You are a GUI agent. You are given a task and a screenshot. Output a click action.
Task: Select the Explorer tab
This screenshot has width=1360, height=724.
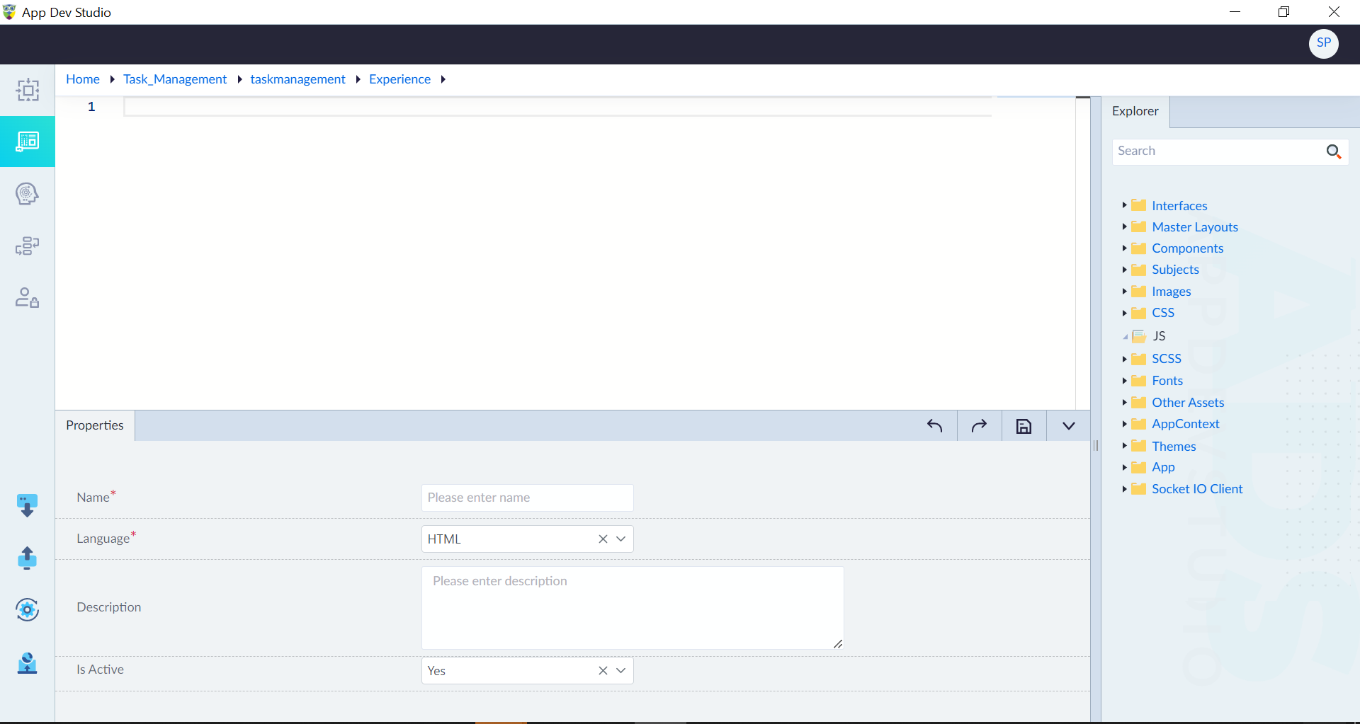(1135, 111)
